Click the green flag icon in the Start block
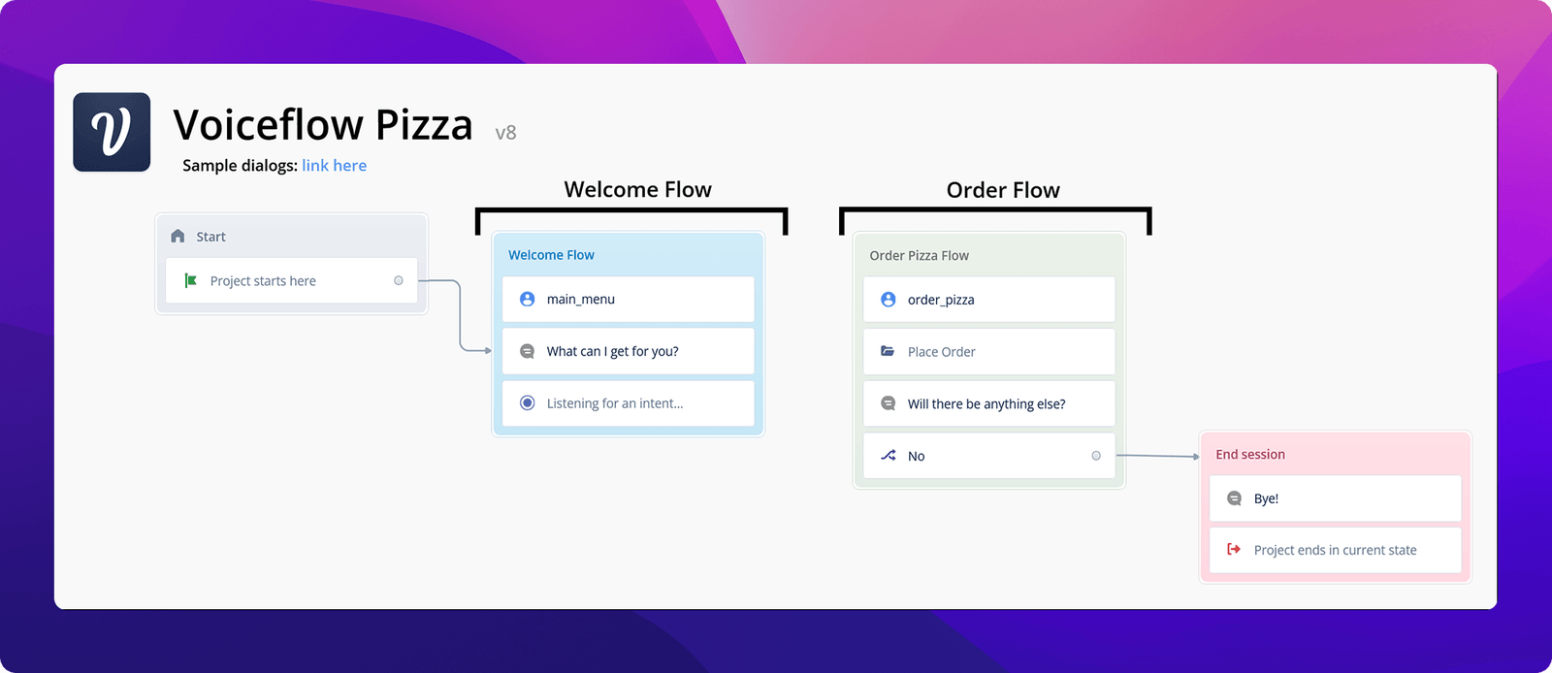Image resolution: width=1552 pixels, height=673 pixels. (x=191, y=280)
